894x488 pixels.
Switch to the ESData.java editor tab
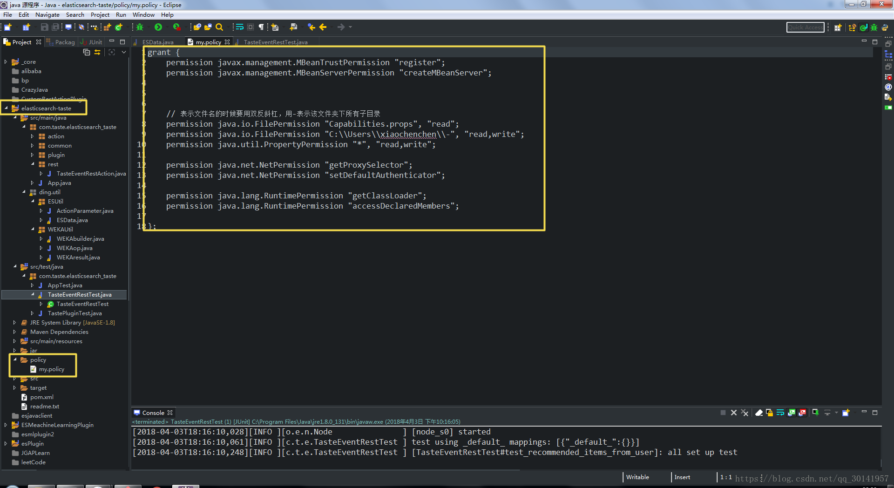[157, 42]
